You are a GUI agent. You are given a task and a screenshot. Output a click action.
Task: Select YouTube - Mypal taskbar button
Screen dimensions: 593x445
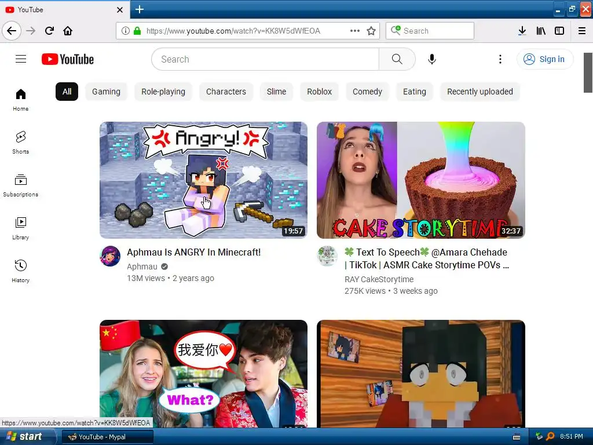pyautogui.click(x=107, y=437)
